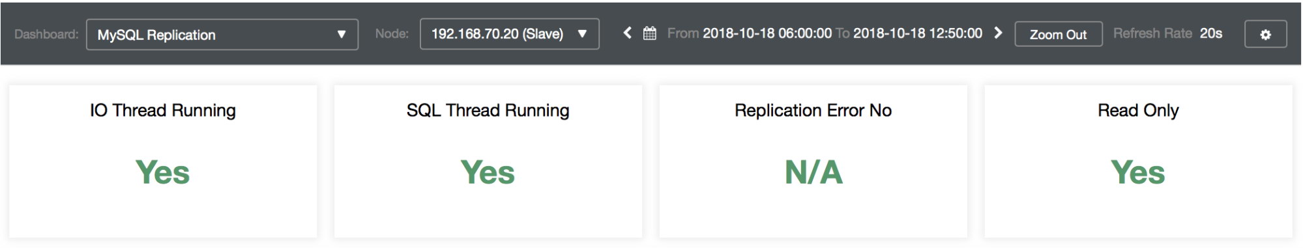Viewport: 1303px width, 248px height.
Task: Click the Yes value under Read Only
Action: tap(1138, 172)
